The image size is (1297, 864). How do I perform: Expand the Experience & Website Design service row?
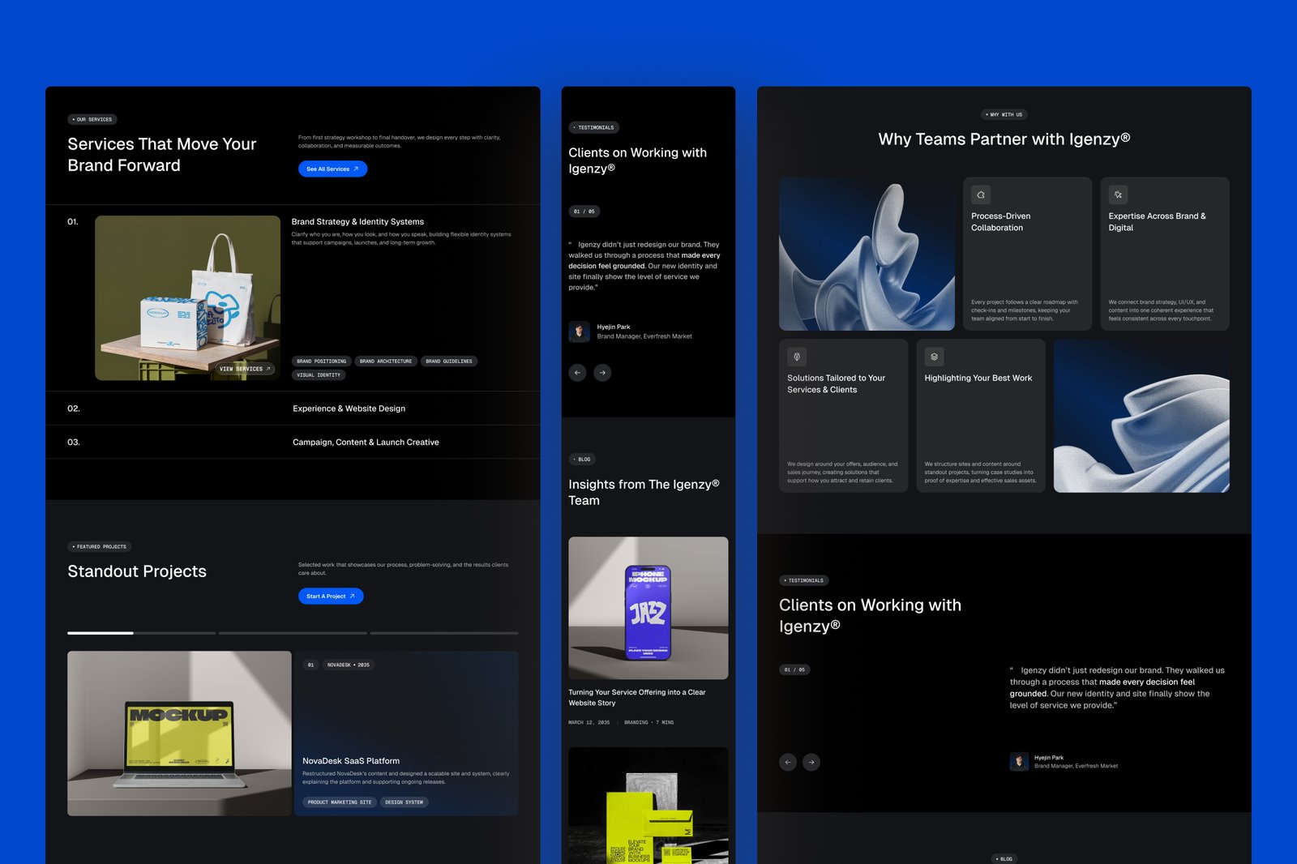350,408
